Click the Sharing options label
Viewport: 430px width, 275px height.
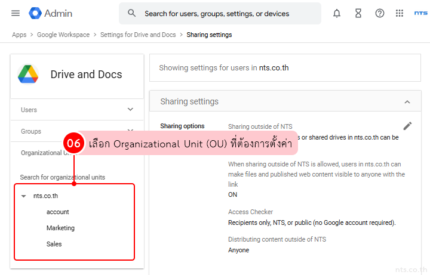[x=182, y=126]
